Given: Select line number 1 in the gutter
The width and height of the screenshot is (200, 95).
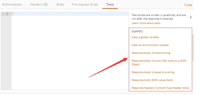Looking at the screenshot, I should click(x=7, y=14).
